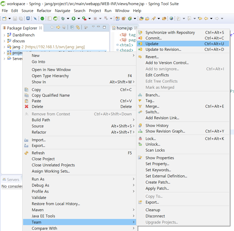
Task: Choose Edit Conflicts option
Action: coord(183,75)
